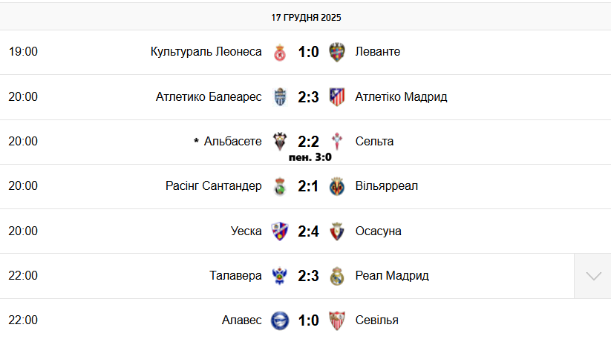Click the Sevilla club crest

337,320
